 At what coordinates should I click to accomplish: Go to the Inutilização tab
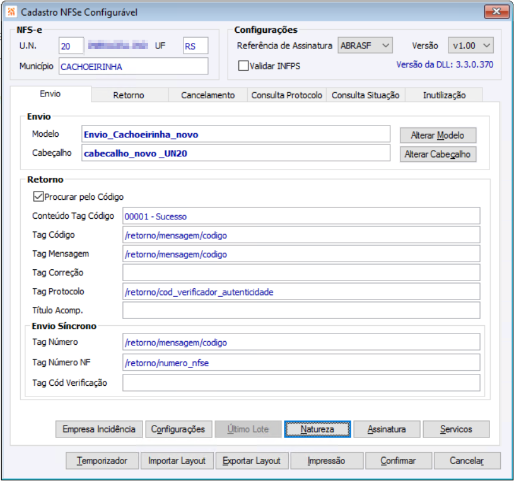pyautogui.click(x=444, y=95)
